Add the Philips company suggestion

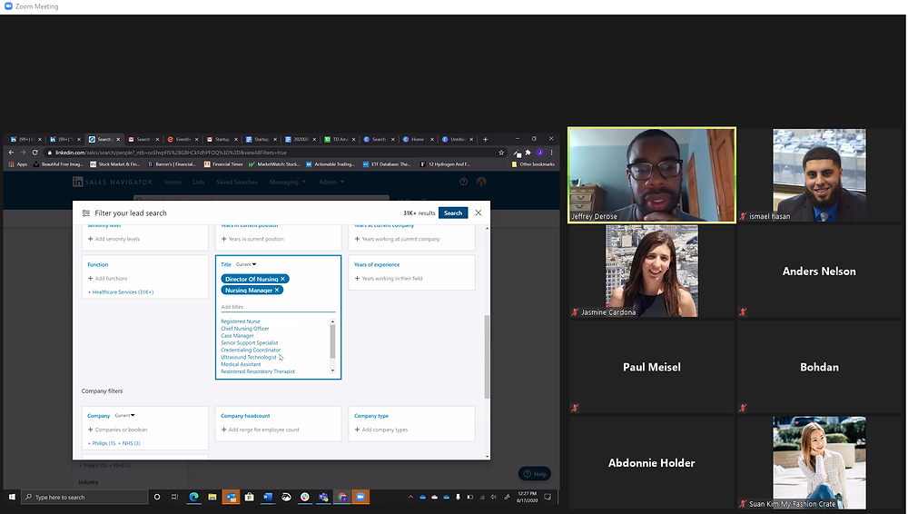[x=102, y=443]
